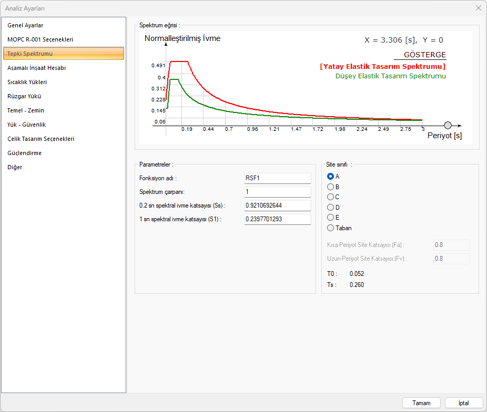
Task: Navigate to Temel - Zemin section
Action: [x=26, y=110]
